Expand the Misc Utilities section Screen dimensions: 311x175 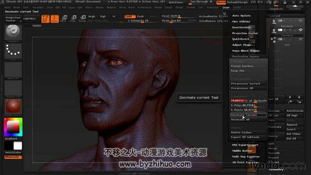pos(241,21)
